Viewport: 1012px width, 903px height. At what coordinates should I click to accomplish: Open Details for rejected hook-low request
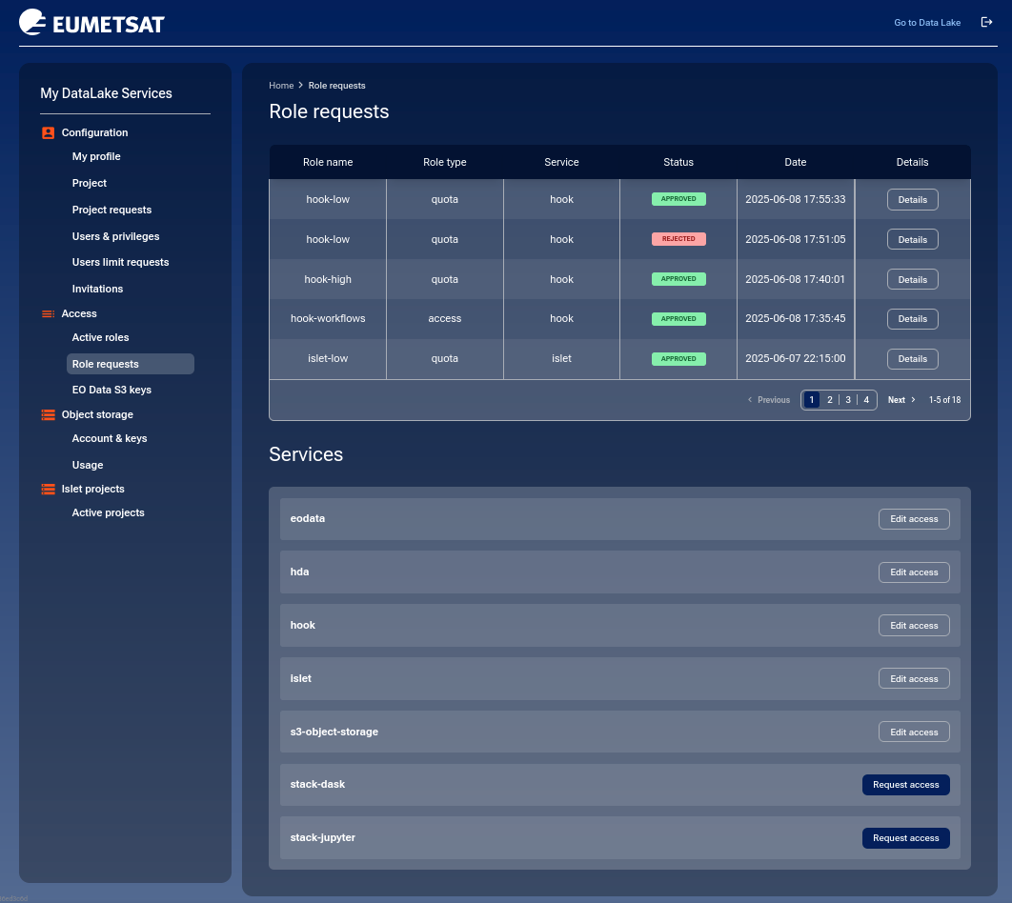click(912, 239)
